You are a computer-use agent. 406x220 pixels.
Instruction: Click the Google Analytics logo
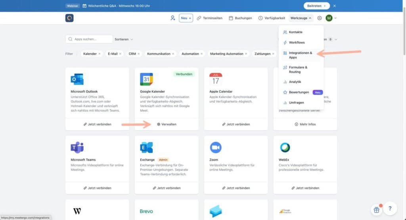click(285, 211)
